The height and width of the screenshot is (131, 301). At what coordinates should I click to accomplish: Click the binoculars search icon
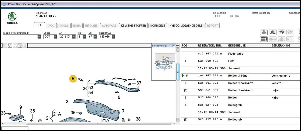[281, 32]
